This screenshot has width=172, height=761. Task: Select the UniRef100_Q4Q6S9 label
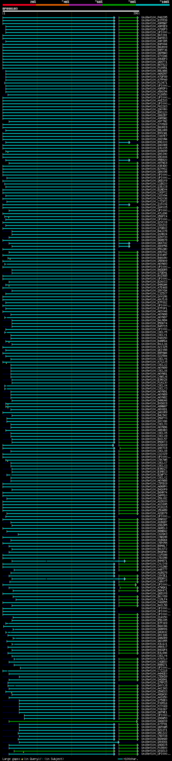pyautogui.click(x=154, y=721)
